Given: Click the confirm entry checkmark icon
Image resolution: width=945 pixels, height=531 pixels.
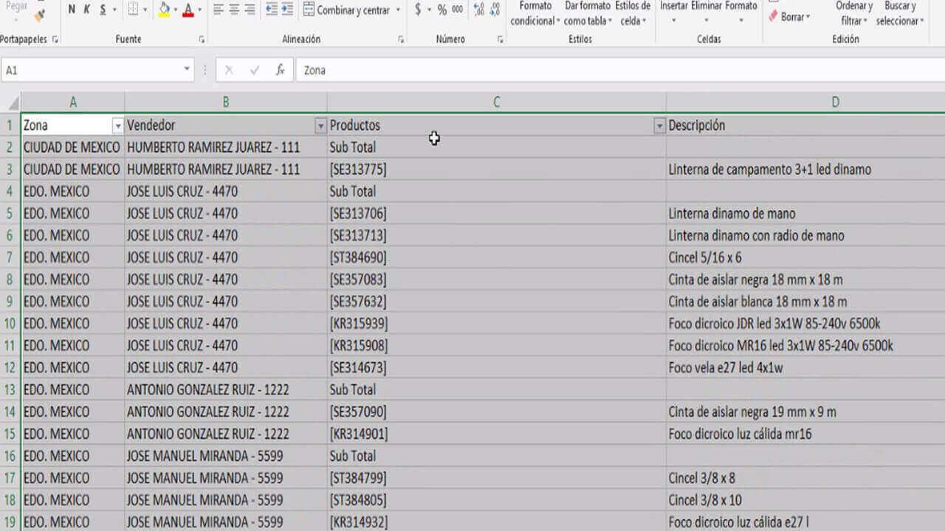Looking at the screenshot, I should tap(255, 70).
